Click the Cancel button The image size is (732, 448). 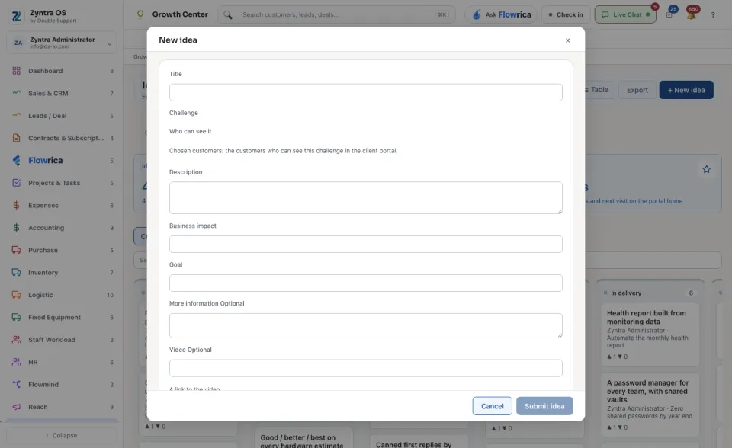point(492,406)
